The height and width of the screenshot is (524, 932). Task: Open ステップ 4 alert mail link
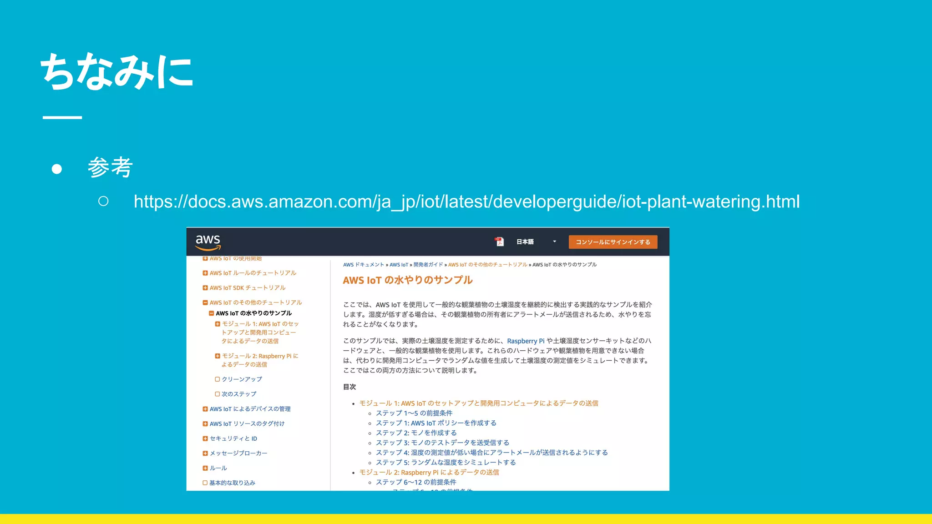[x=492, y=453]
